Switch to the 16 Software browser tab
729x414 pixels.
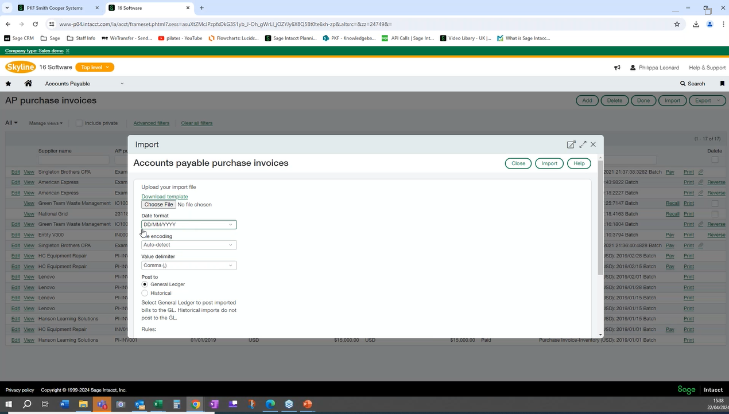pyautogui.click(x=149, y=8)
